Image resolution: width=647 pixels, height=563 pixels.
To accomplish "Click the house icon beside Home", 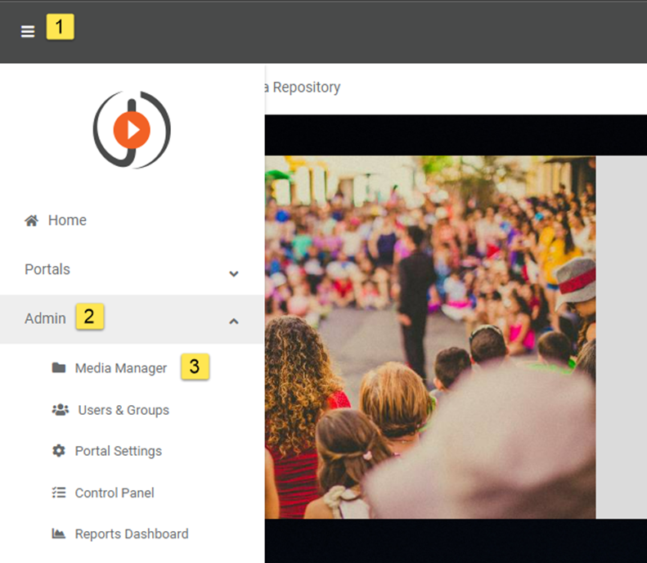I will [32, 220].
